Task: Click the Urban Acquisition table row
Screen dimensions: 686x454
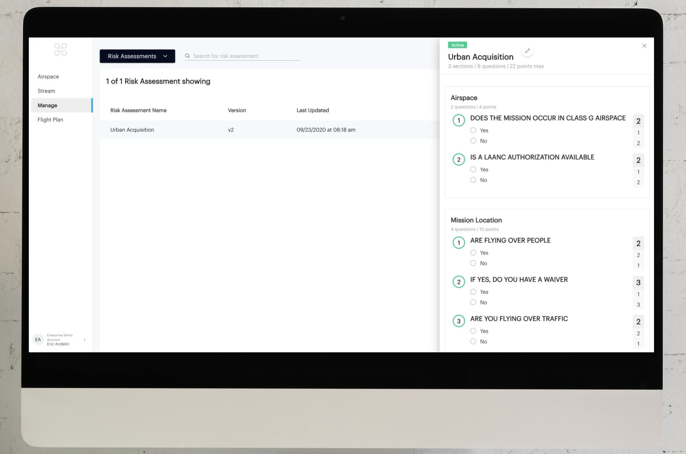Action: pos(232,130)
